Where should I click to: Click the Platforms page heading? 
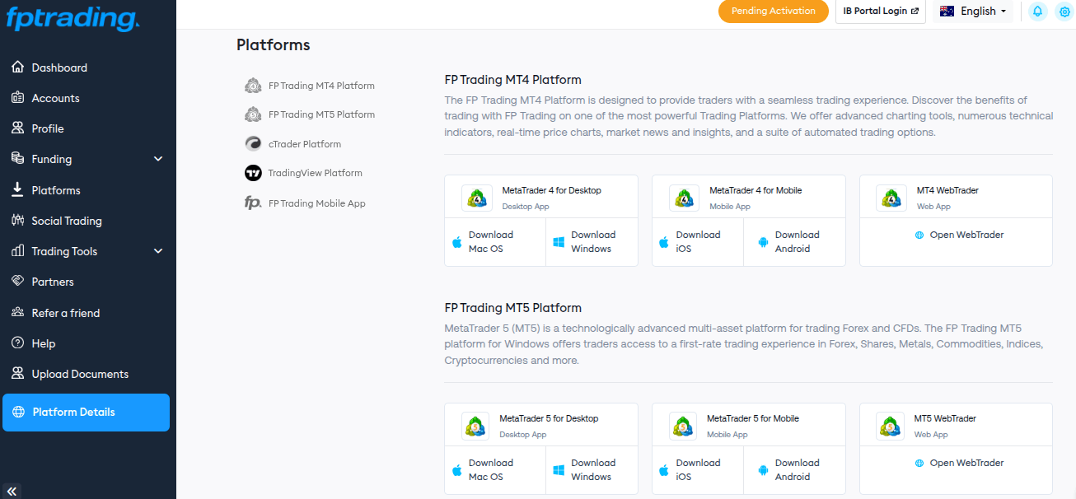tap(274, 45)
